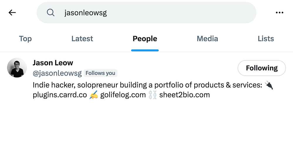This screenshot has width=293, height=153.
Task: Open the plugins.carrd.co link
Action: click(60, 95)
